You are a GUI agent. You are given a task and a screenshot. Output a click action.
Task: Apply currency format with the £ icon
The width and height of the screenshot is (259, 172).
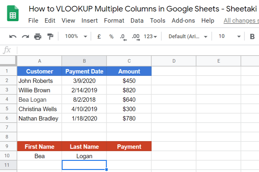tap(99, 36)
